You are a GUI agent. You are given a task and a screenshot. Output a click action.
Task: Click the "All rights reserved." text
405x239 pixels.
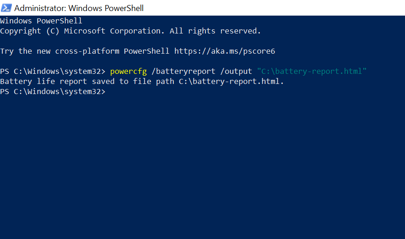[216, 31]
